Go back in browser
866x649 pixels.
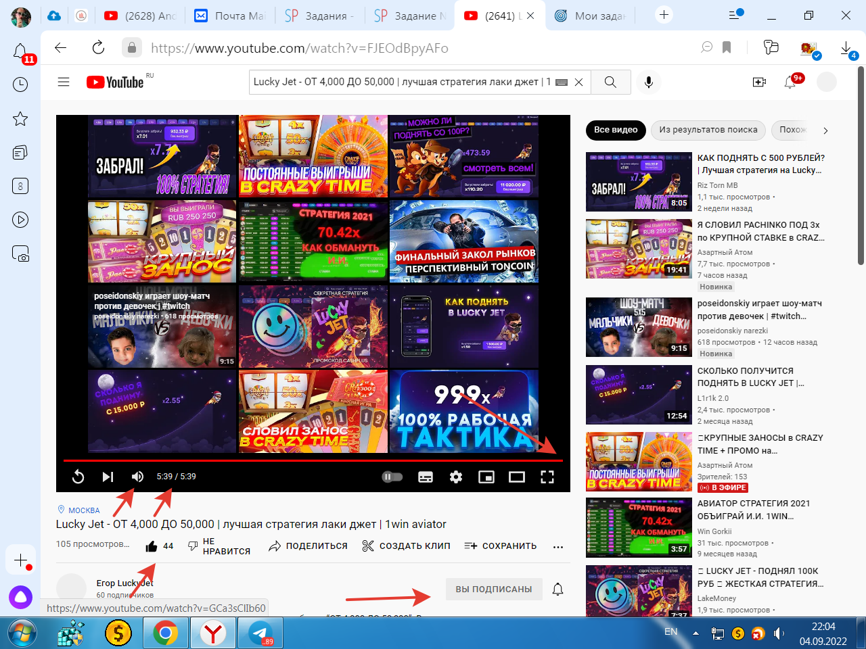pyautogui.click(x=61, y=47)
